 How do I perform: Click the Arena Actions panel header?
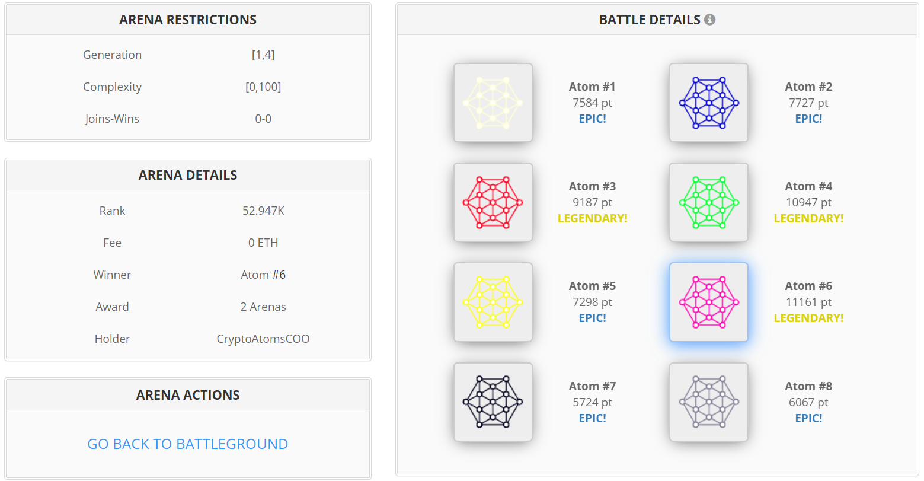pos(188,395)
